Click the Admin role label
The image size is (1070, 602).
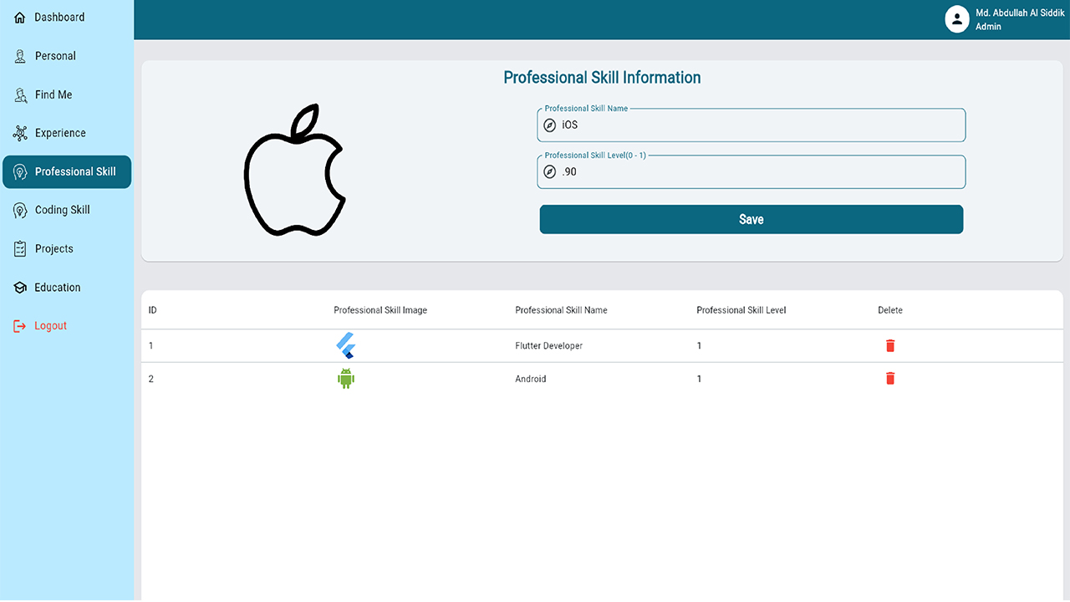[x=988, y=27]
